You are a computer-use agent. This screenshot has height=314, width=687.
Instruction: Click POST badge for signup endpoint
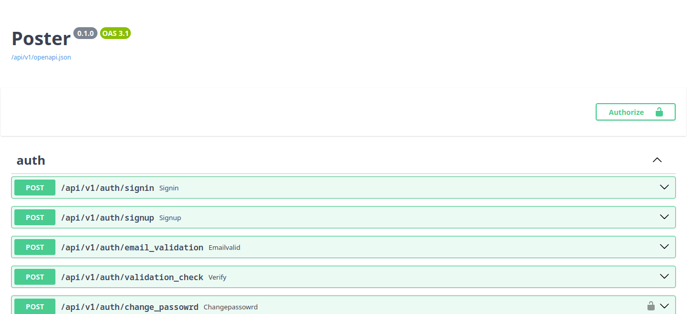[35, 218]
